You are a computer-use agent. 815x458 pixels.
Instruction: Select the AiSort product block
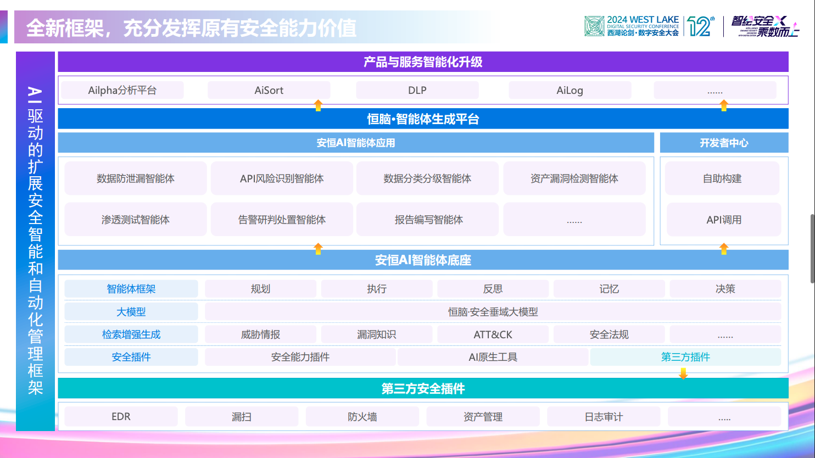[x=269, y=90]
